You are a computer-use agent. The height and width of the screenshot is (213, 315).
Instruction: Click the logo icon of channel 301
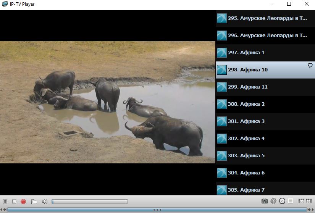222,121
